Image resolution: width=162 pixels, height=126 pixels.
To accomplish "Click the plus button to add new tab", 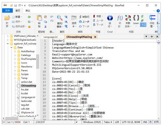I will tap(152, 36).
